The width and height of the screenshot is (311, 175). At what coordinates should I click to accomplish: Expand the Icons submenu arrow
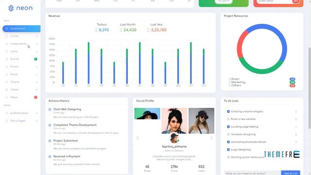pos(36,52)
